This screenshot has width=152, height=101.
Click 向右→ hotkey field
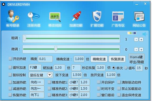(37, 82)
